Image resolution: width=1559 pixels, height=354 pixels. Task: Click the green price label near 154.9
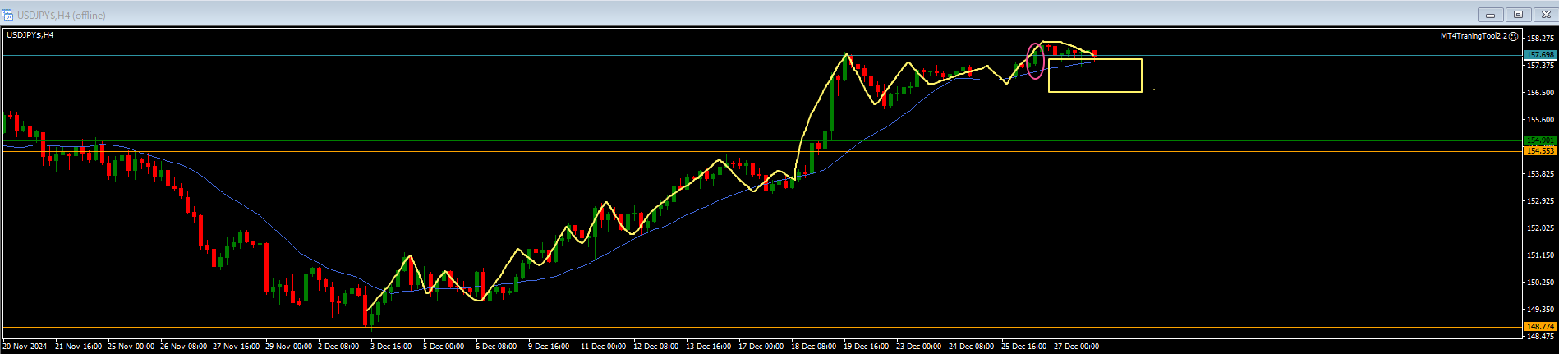click(1539, 140)
